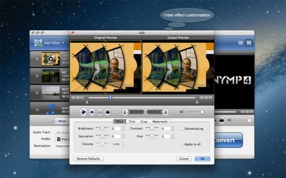The image size is (286, 178).
Task: Toggle checkbox for the first video item
Action: pyautogui.click(x=37, y=59)
